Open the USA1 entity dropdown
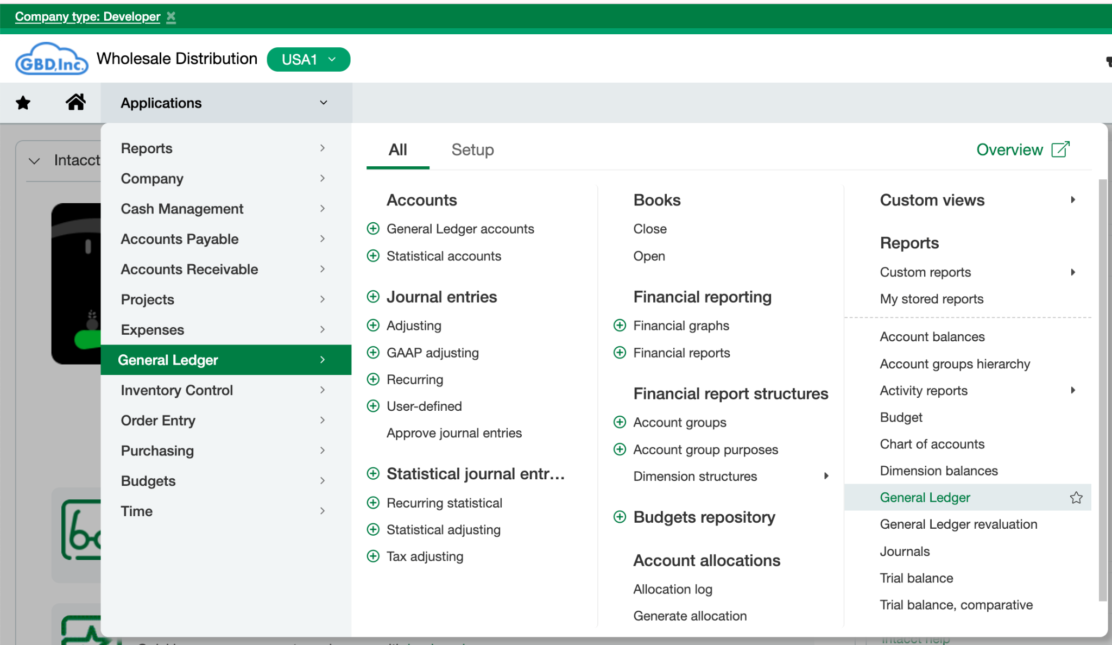This screenshot has height=645, width=1112. pos(308,59)
